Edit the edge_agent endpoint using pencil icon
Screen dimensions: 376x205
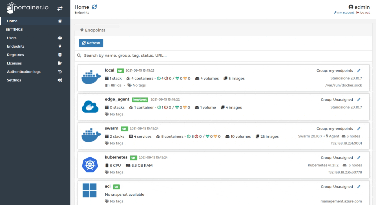tap(359, 100)
